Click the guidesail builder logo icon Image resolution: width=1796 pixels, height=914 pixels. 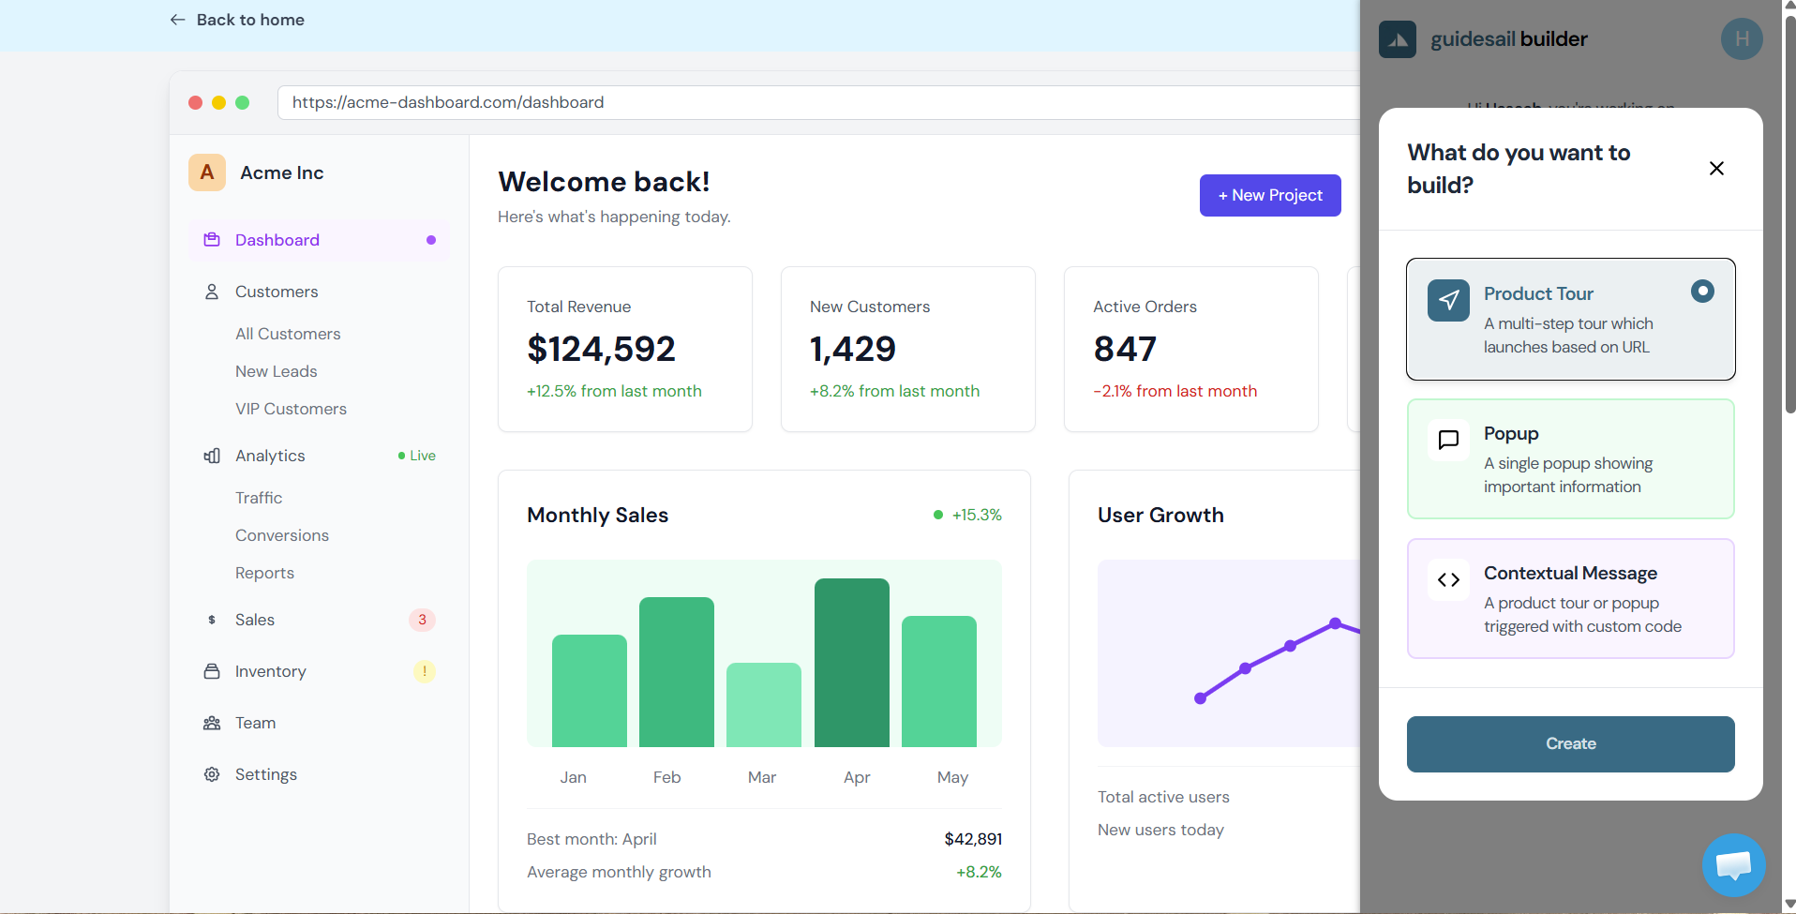tap(1397, 39)
